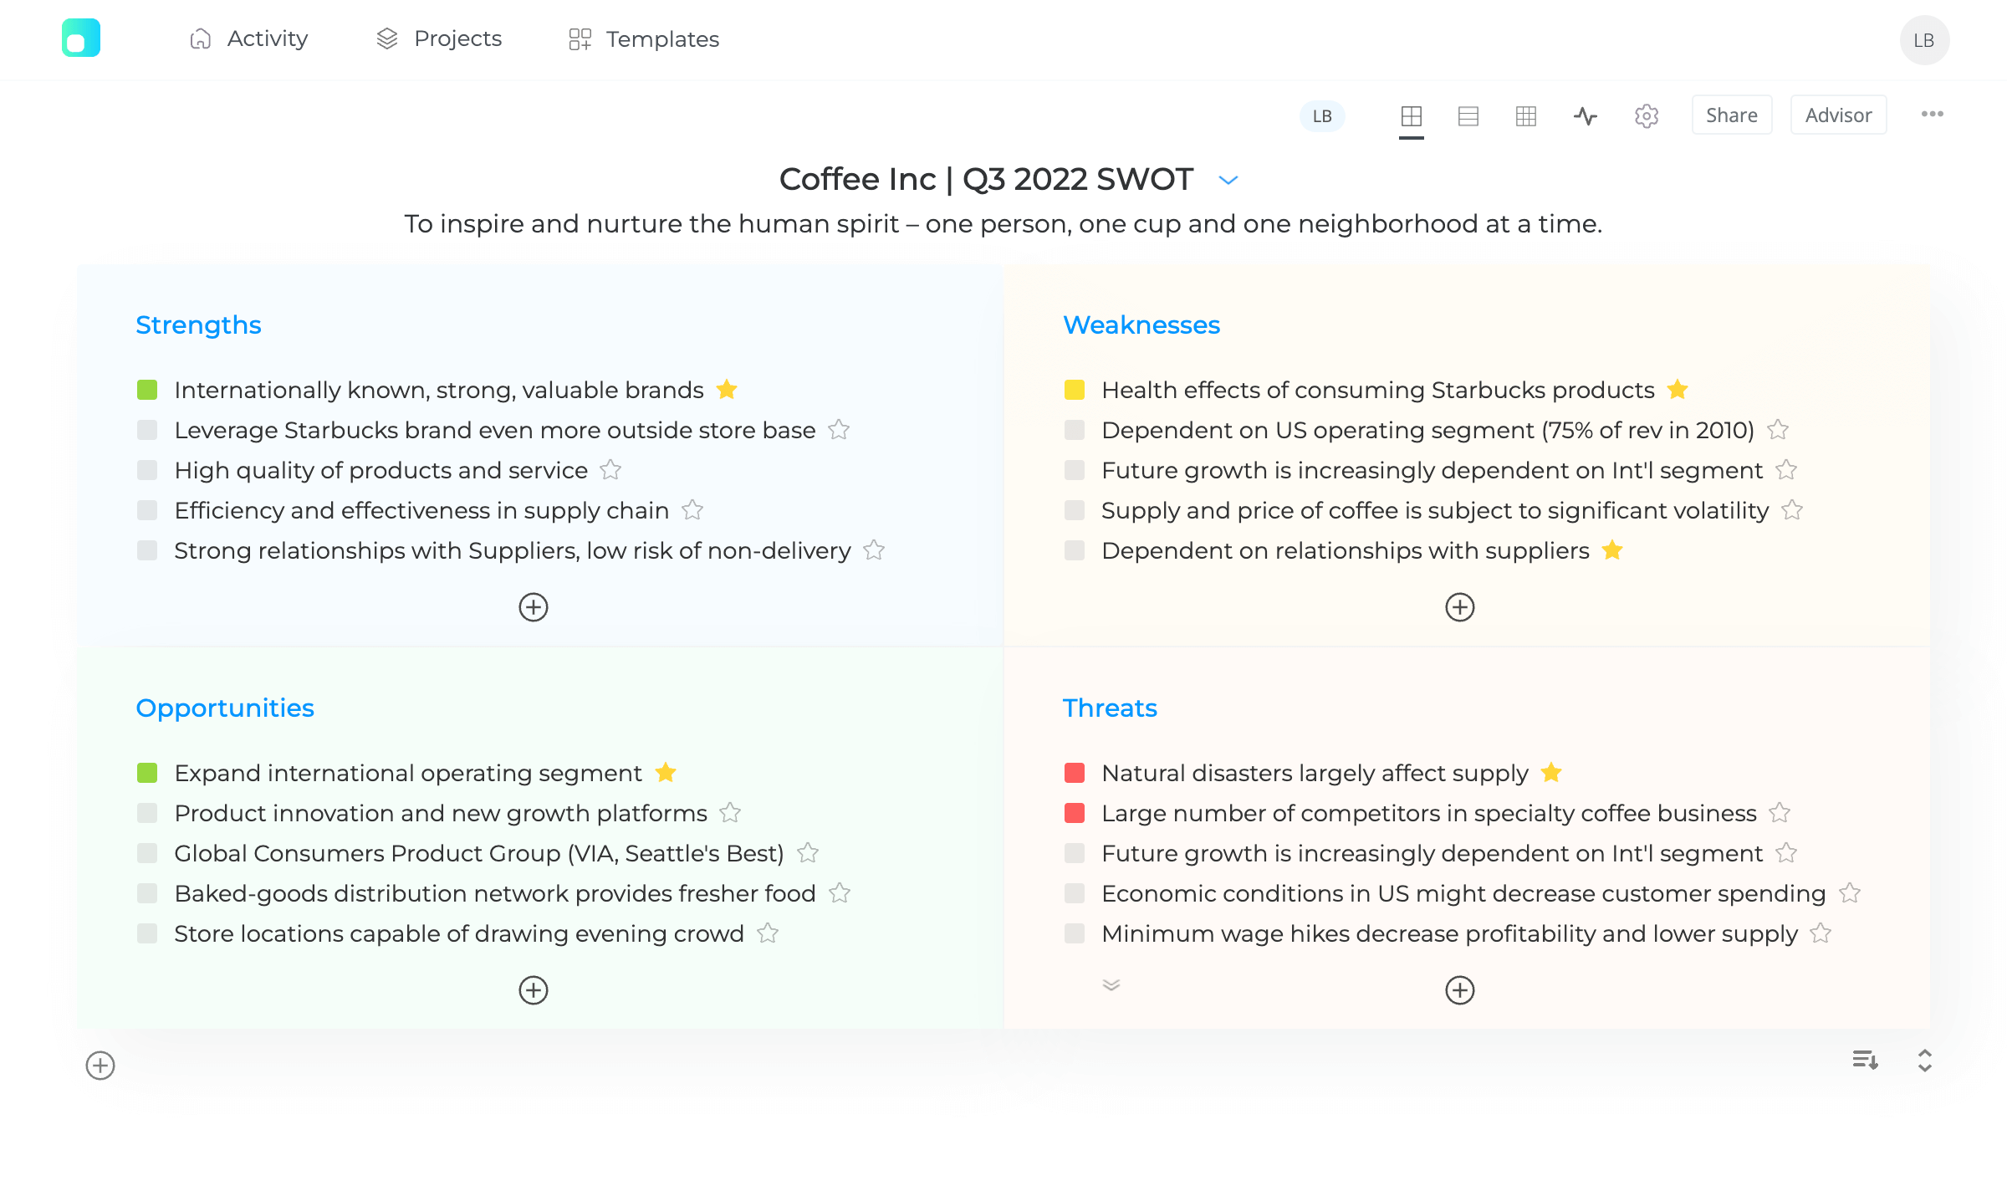Click the Opportunities heading
Image resolution: width=2007 pixels, height=1191 pixels.
[x=225, y=708]
